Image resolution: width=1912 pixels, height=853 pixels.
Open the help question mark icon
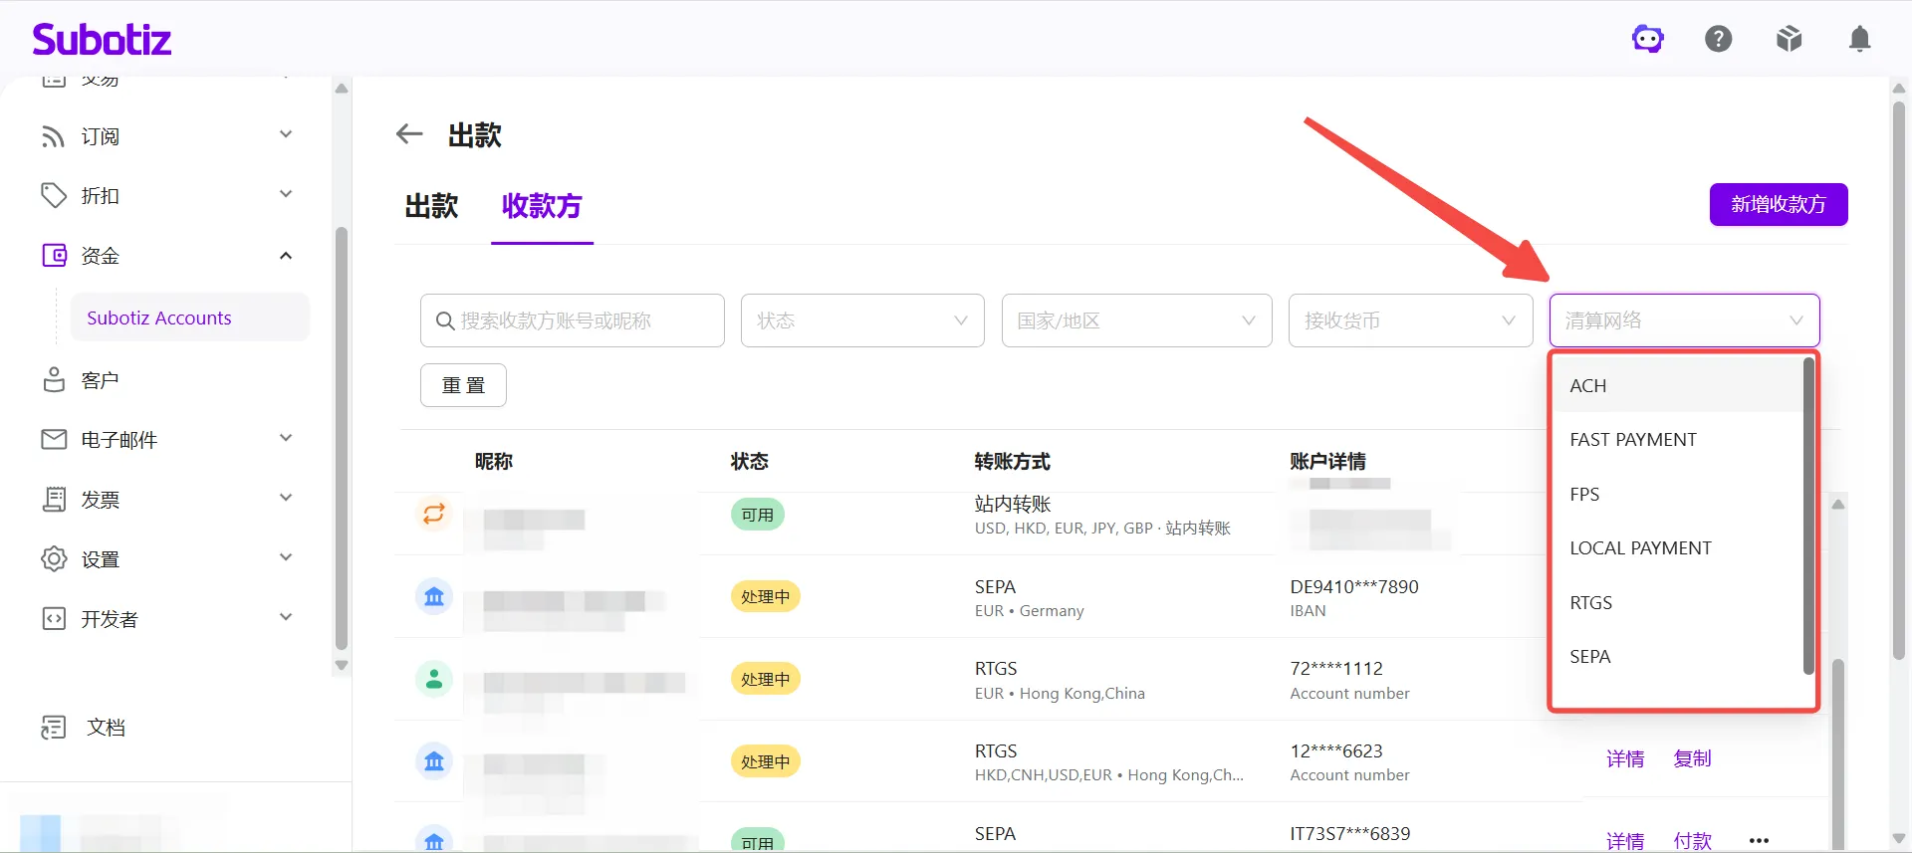pos(1719,39)
